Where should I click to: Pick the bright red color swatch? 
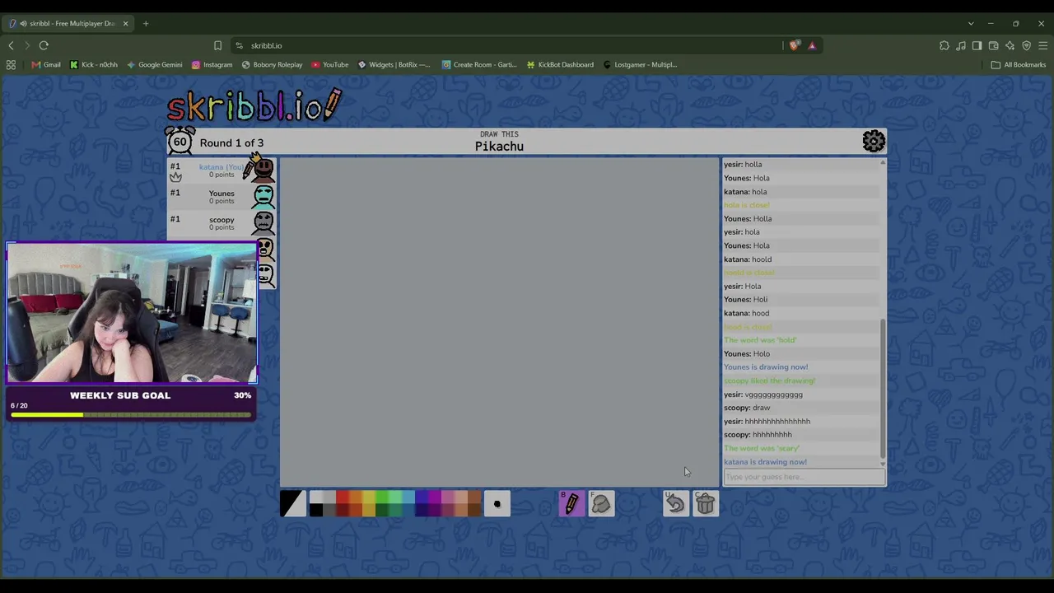(343, 497)
